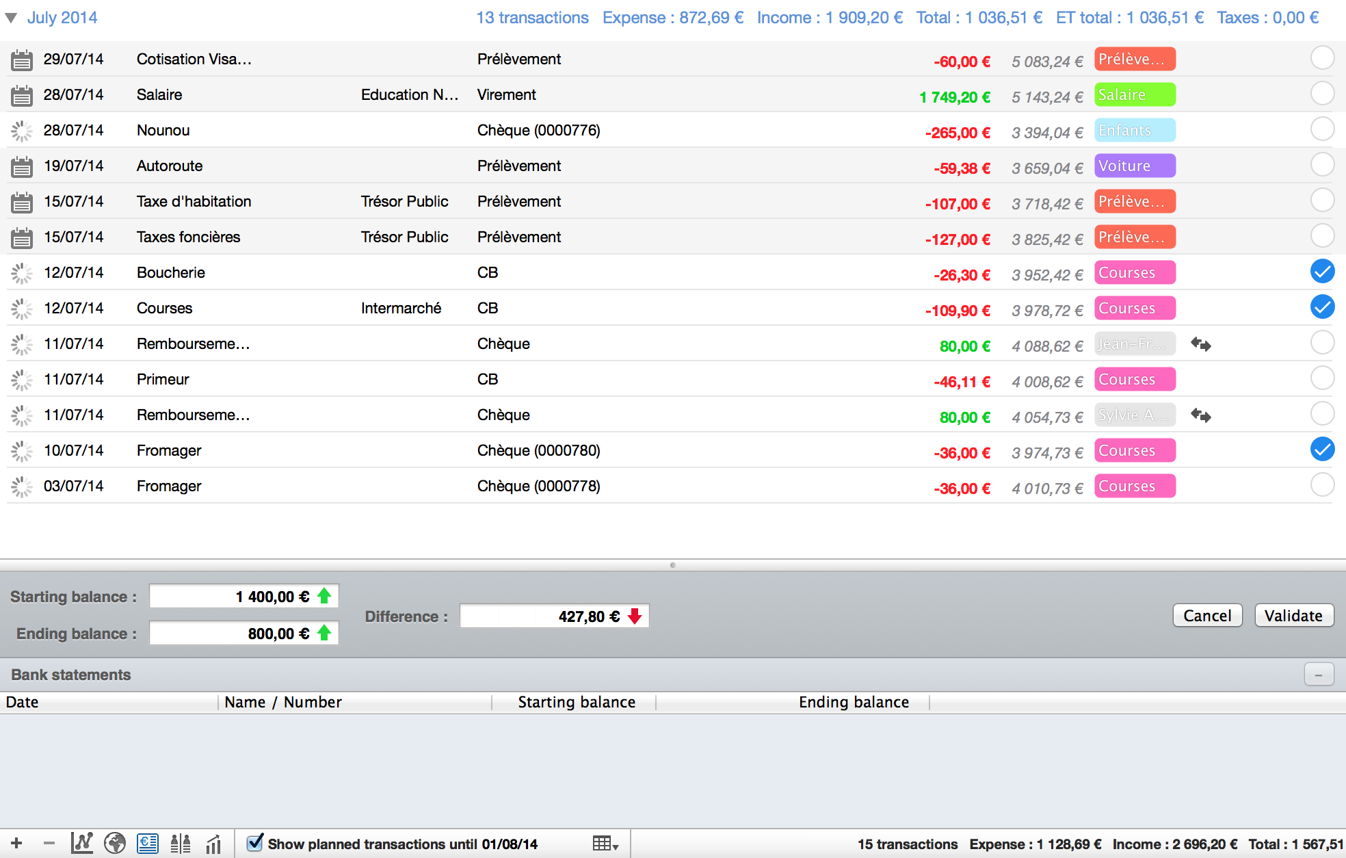Collapse the Bank statements panel

[x=1318, y=675]
